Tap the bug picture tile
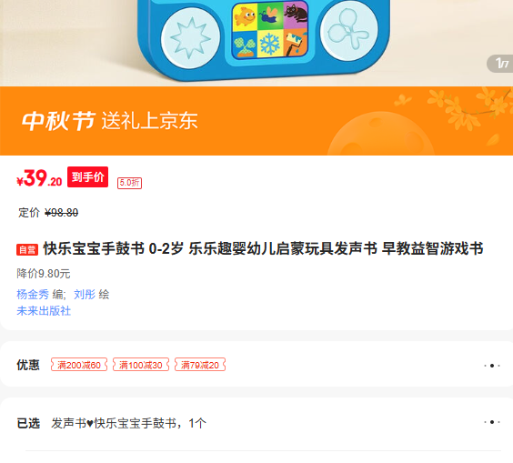 click(270, 15)
